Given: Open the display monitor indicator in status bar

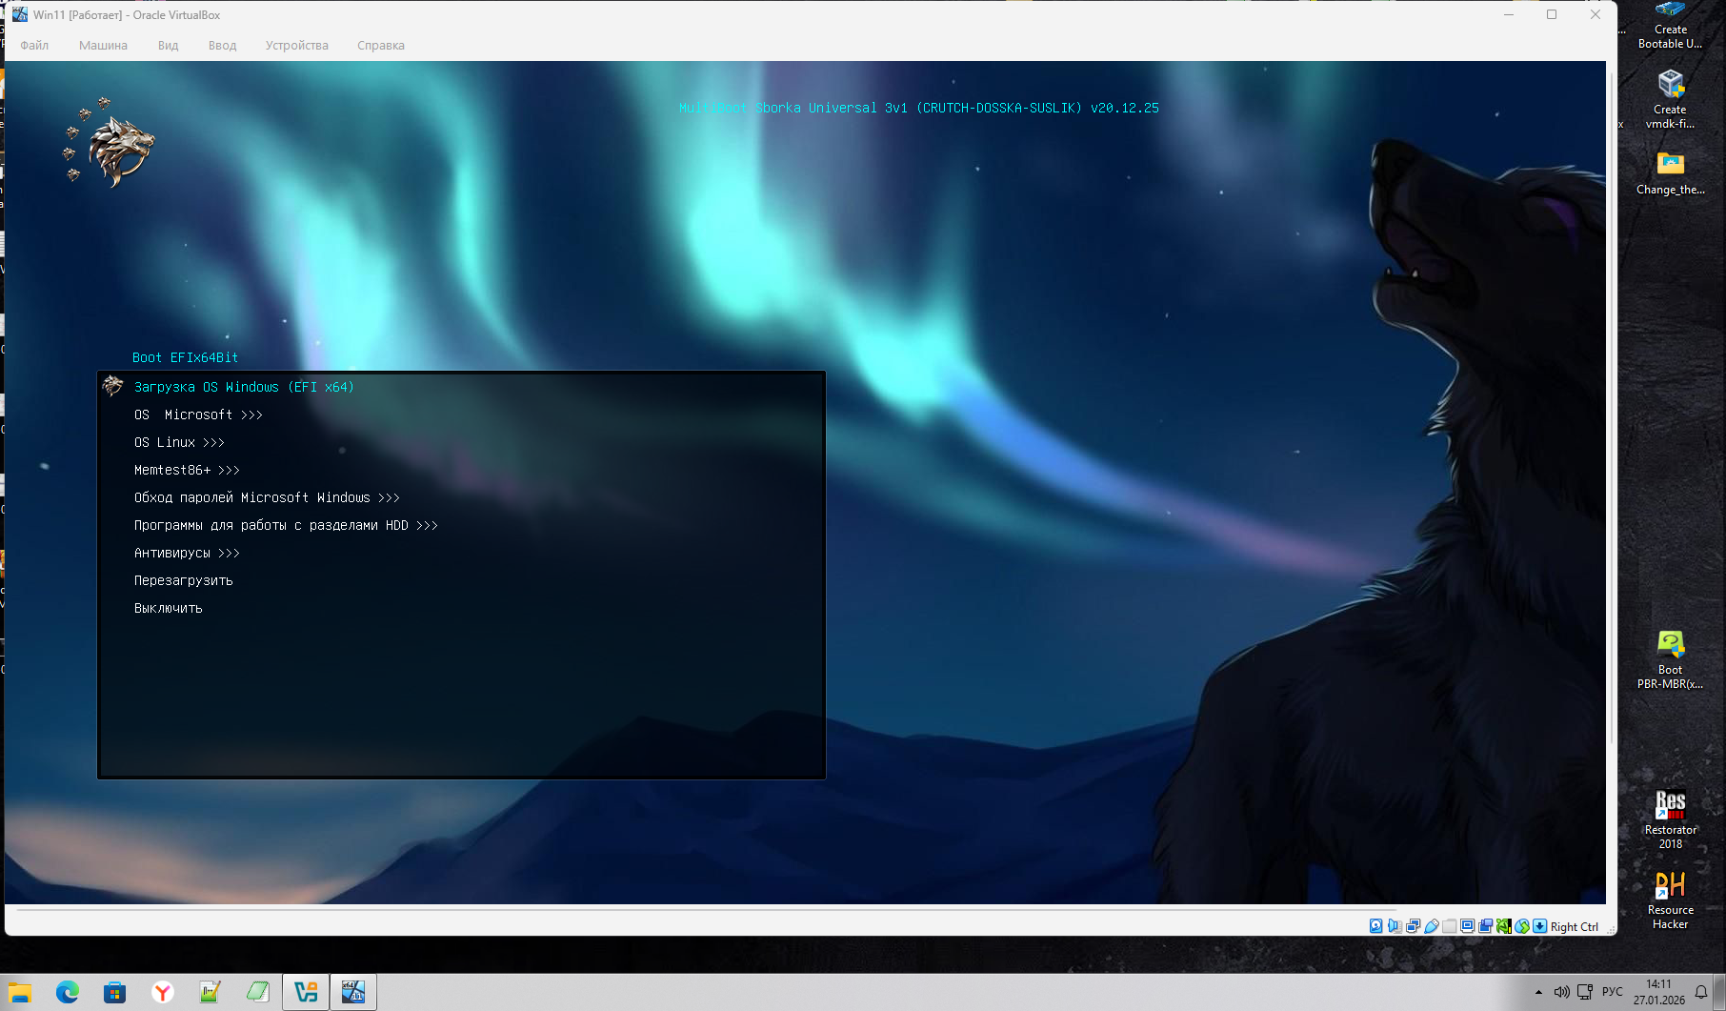Looking at the screenshot, I should coord(1468,926).
